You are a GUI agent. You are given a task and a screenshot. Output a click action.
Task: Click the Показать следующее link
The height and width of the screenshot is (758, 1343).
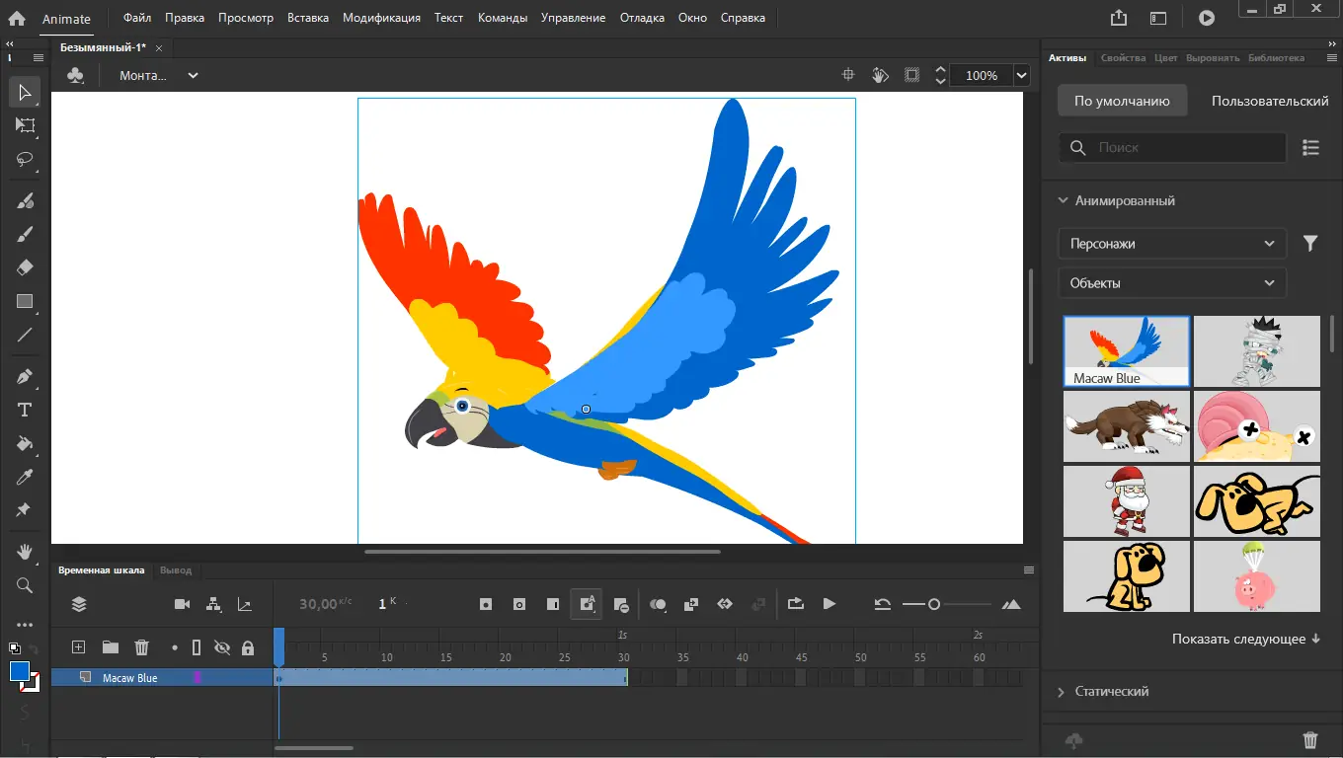[1244, 639]
